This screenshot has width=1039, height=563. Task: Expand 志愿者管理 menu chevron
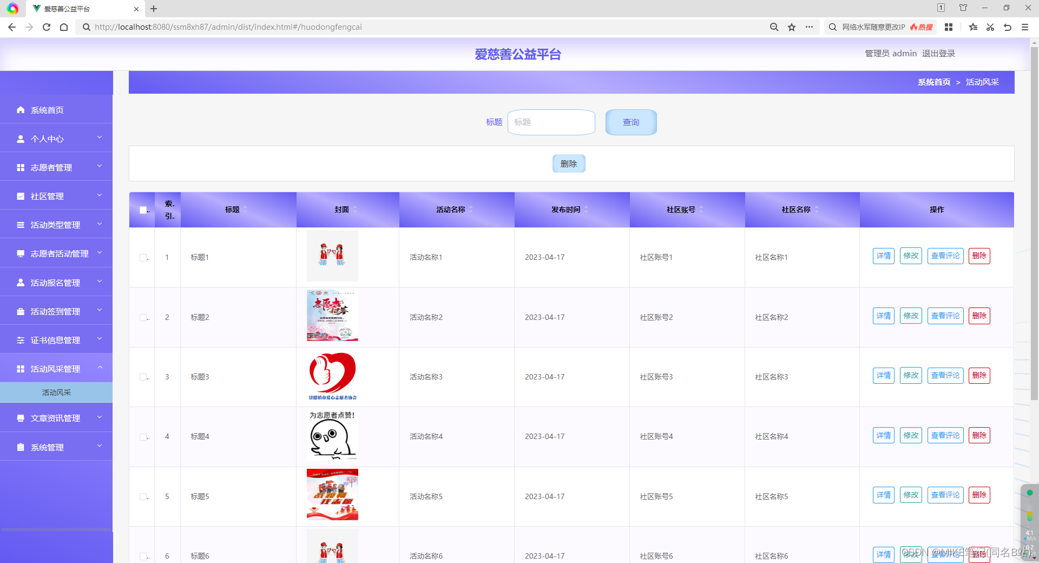100,166
